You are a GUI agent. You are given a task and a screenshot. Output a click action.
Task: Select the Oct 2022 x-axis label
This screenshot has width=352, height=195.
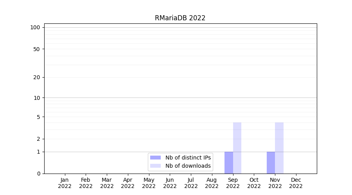point(254,183)
